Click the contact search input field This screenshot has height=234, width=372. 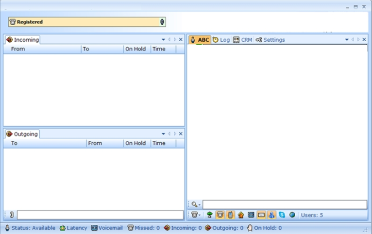[285, 205]
